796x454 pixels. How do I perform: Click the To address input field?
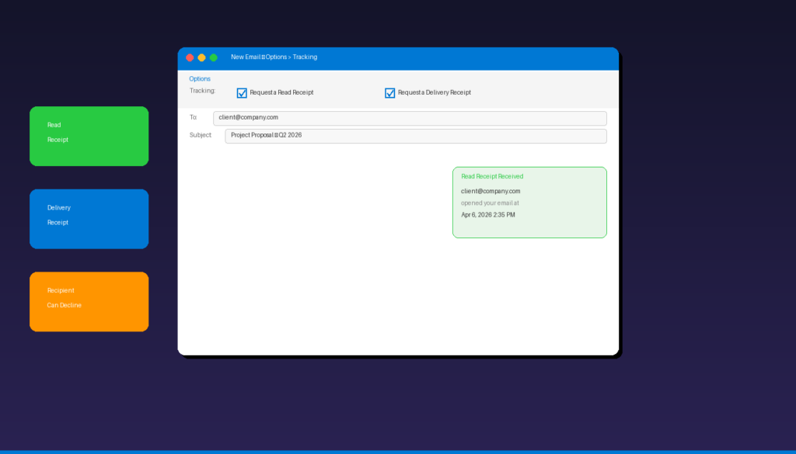[410, 118]
